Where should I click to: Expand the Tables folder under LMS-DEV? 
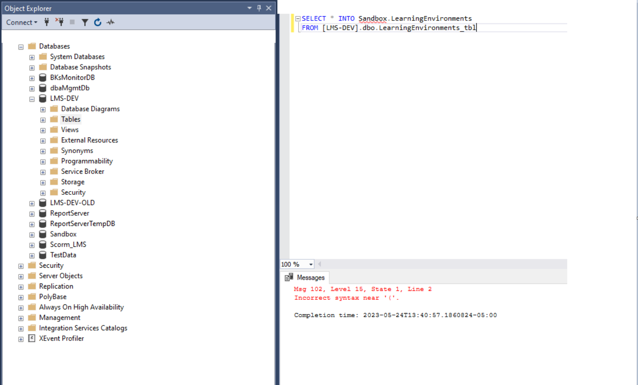[x=42, y=119]
